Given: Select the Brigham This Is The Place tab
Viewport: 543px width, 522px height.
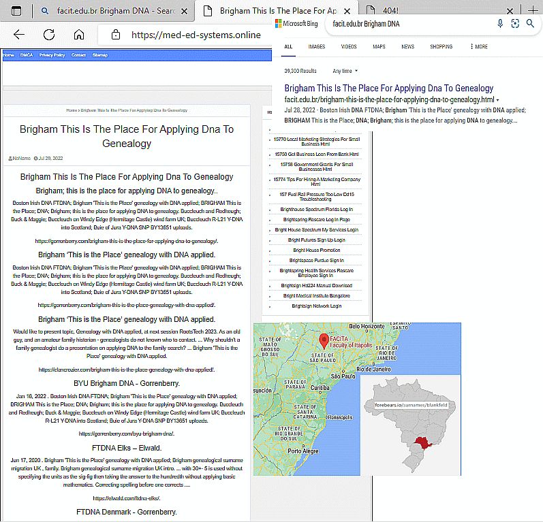Looking at the screenshot, I should point(277,11).
